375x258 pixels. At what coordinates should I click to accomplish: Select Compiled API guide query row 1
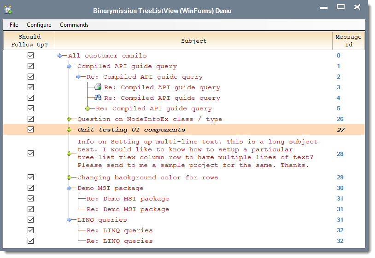click(x=127, y=66)
